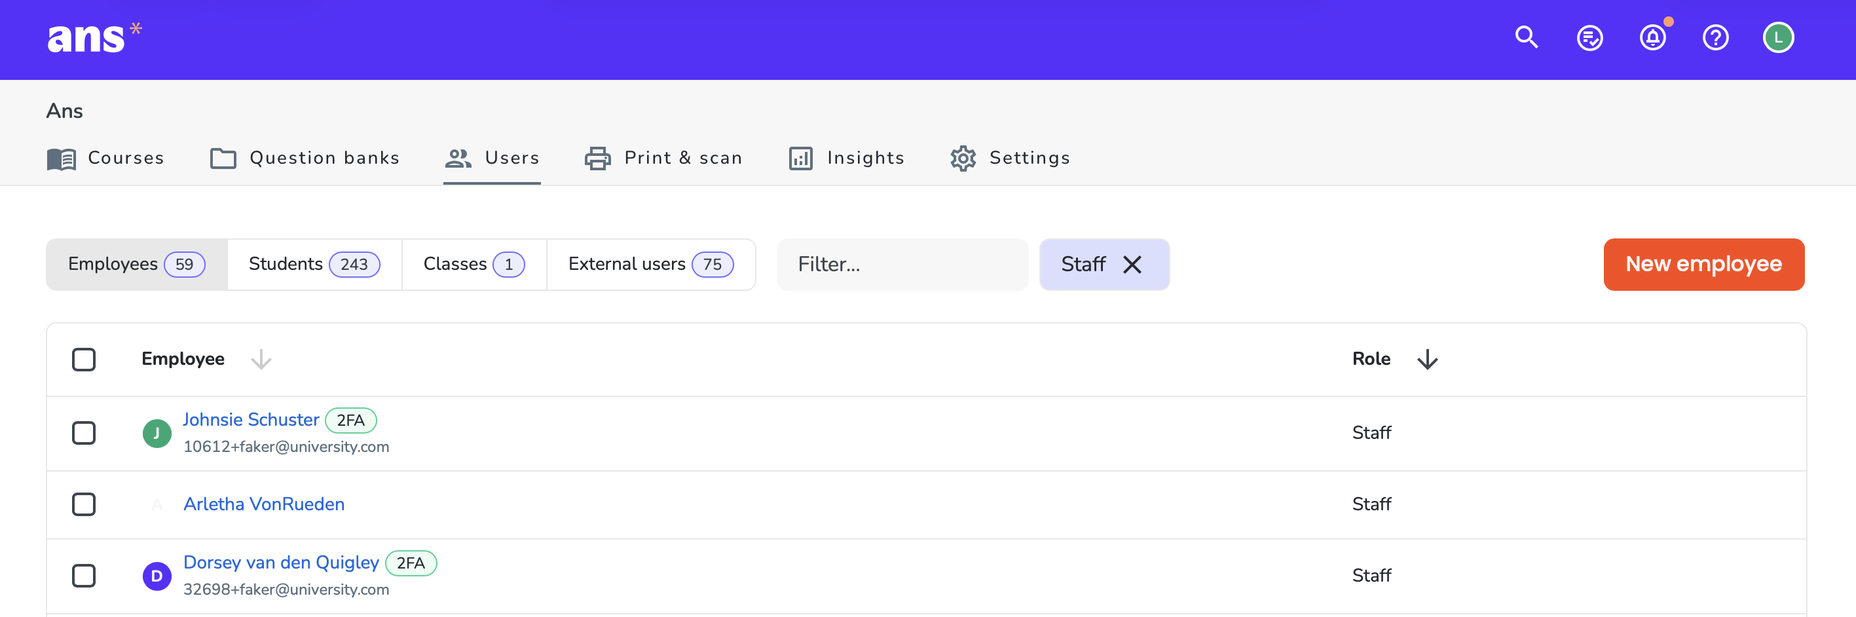The width and height of the screenshot is (1856, 617).
Task: Click the Print & scan printer icon
Action: tap(597, 159)
